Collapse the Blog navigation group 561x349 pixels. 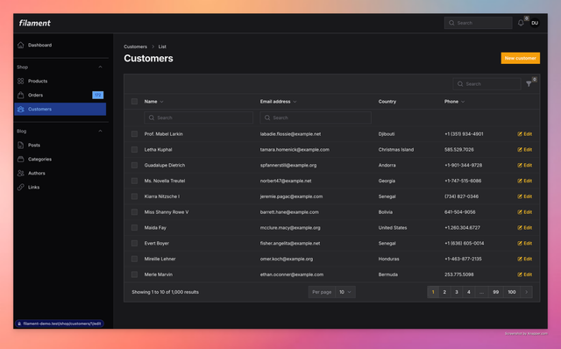click(100, 131)
